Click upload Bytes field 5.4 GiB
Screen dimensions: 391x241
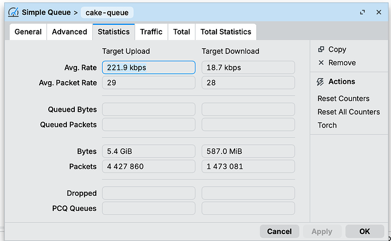coord(148,151)
